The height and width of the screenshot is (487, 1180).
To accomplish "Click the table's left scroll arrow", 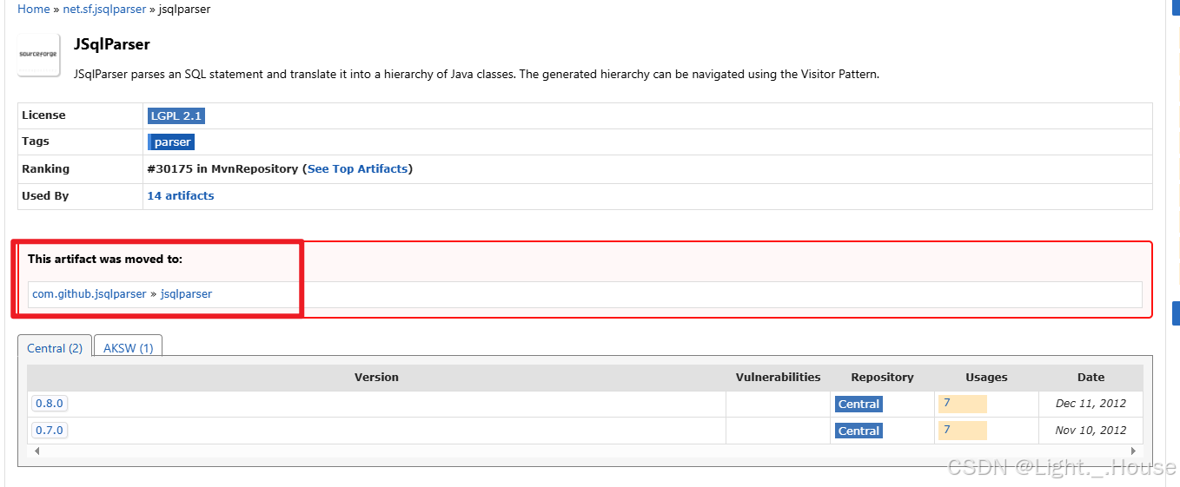I will [36, 451].
